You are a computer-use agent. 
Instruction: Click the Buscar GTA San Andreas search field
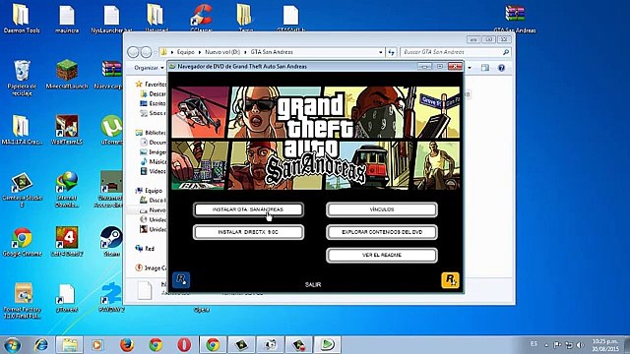[x=456, y=52]
